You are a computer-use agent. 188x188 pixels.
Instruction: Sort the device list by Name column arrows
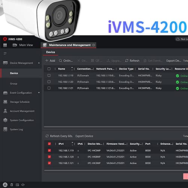72,69
